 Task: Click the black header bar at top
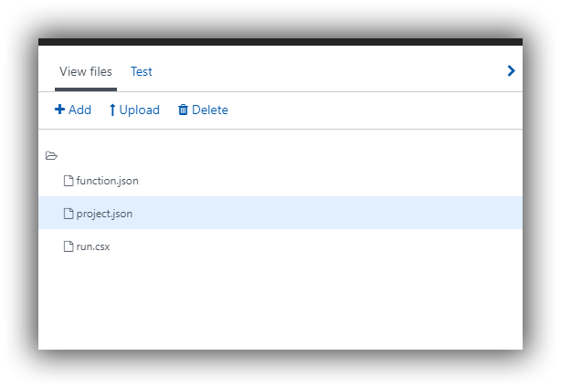click(x=280, y=42)
